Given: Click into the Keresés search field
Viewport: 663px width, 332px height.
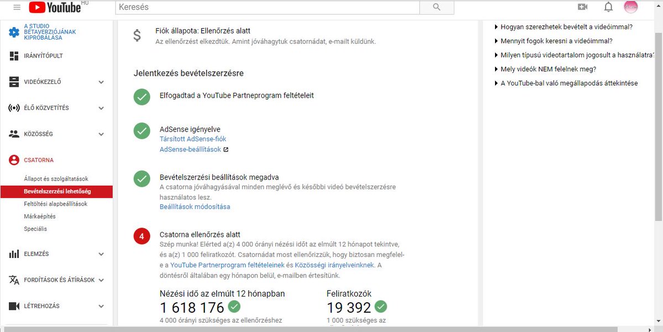Looking at the screenshot, I should coord(268,7).
